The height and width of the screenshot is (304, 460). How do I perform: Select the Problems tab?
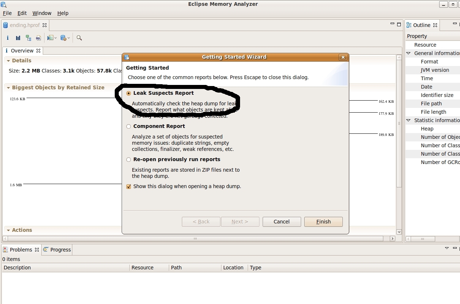pyautogui.click(x=21, y=250)
